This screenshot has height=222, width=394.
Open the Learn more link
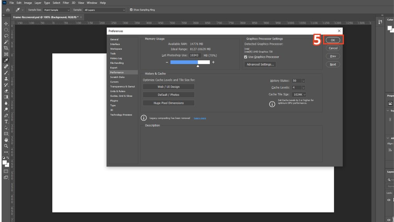200,118
